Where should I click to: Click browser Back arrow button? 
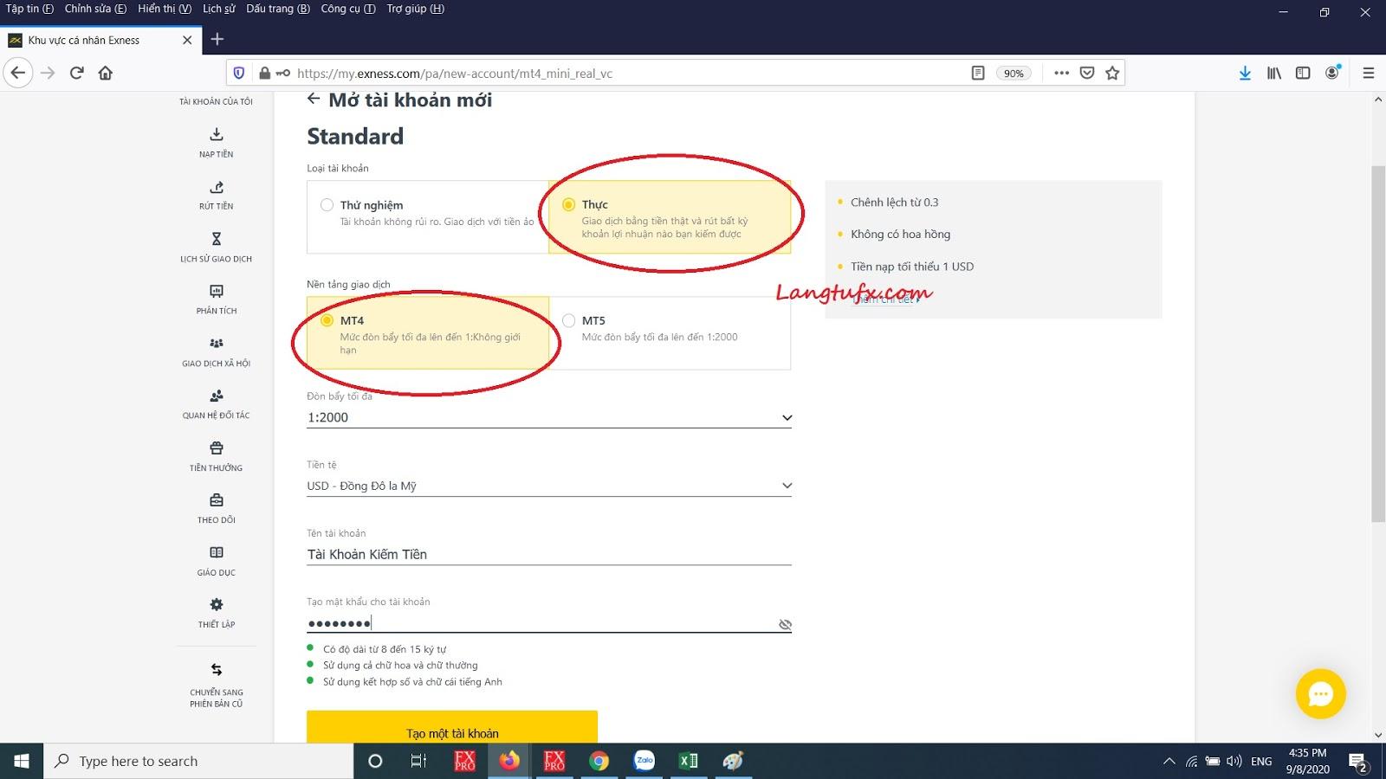click(x=18, y=73)
